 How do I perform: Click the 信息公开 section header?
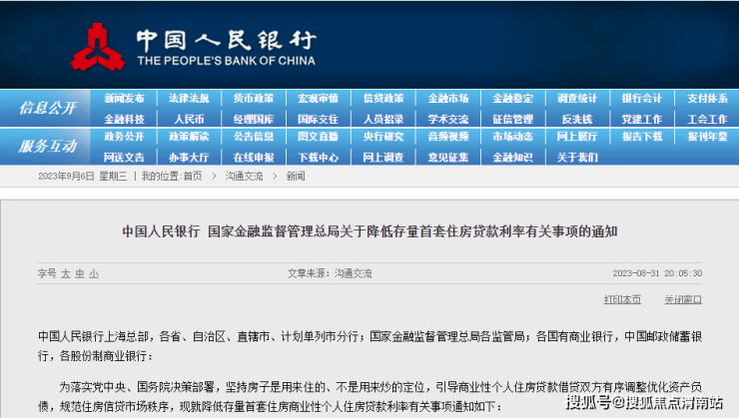pos(48,109)
